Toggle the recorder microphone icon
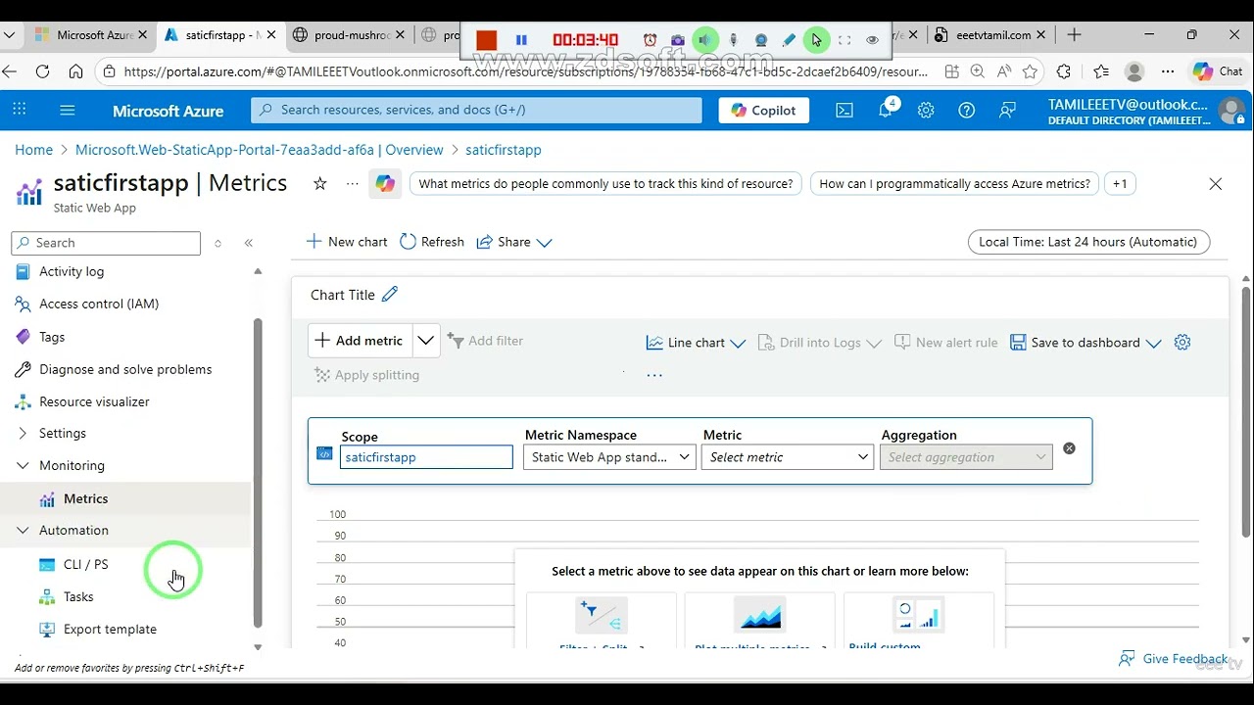 pyautogui.click(x=733, y=40)
